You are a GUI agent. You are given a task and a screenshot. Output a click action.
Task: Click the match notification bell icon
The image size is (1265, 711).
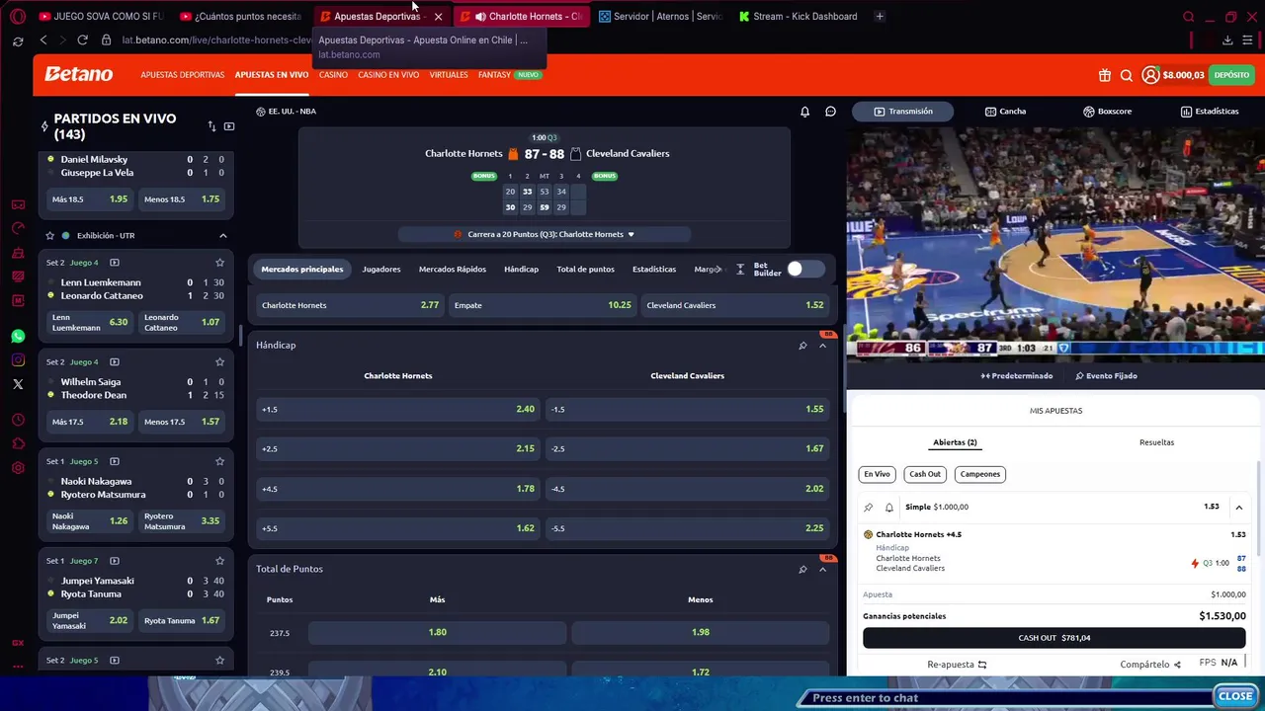click(x=804, y=112)
